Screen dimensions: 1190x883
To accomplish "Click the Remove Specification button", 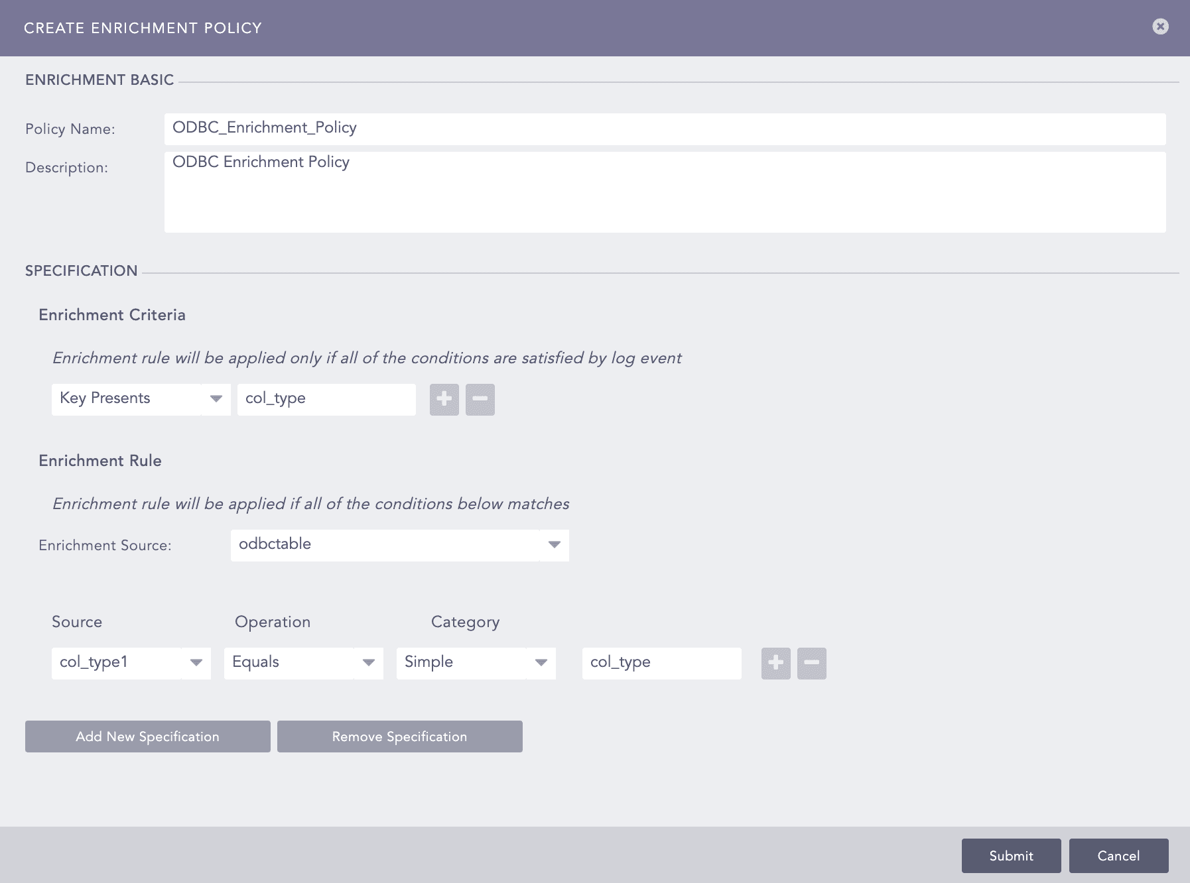I will point(399,736).
